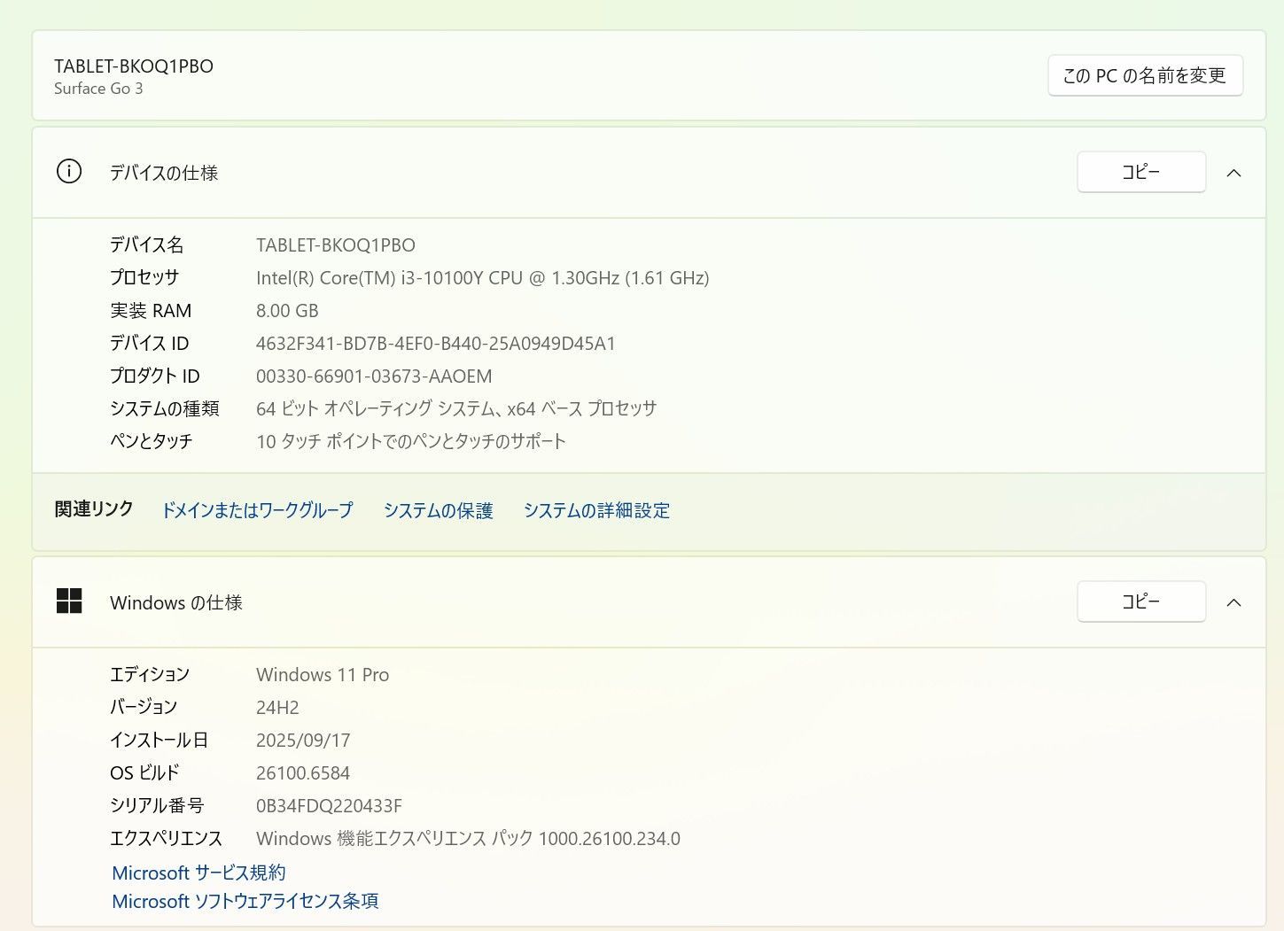The image size is (1284, 931).
Task: Click the Windows logo icon beside Windows の仕様
Action: tap(69, 601)
